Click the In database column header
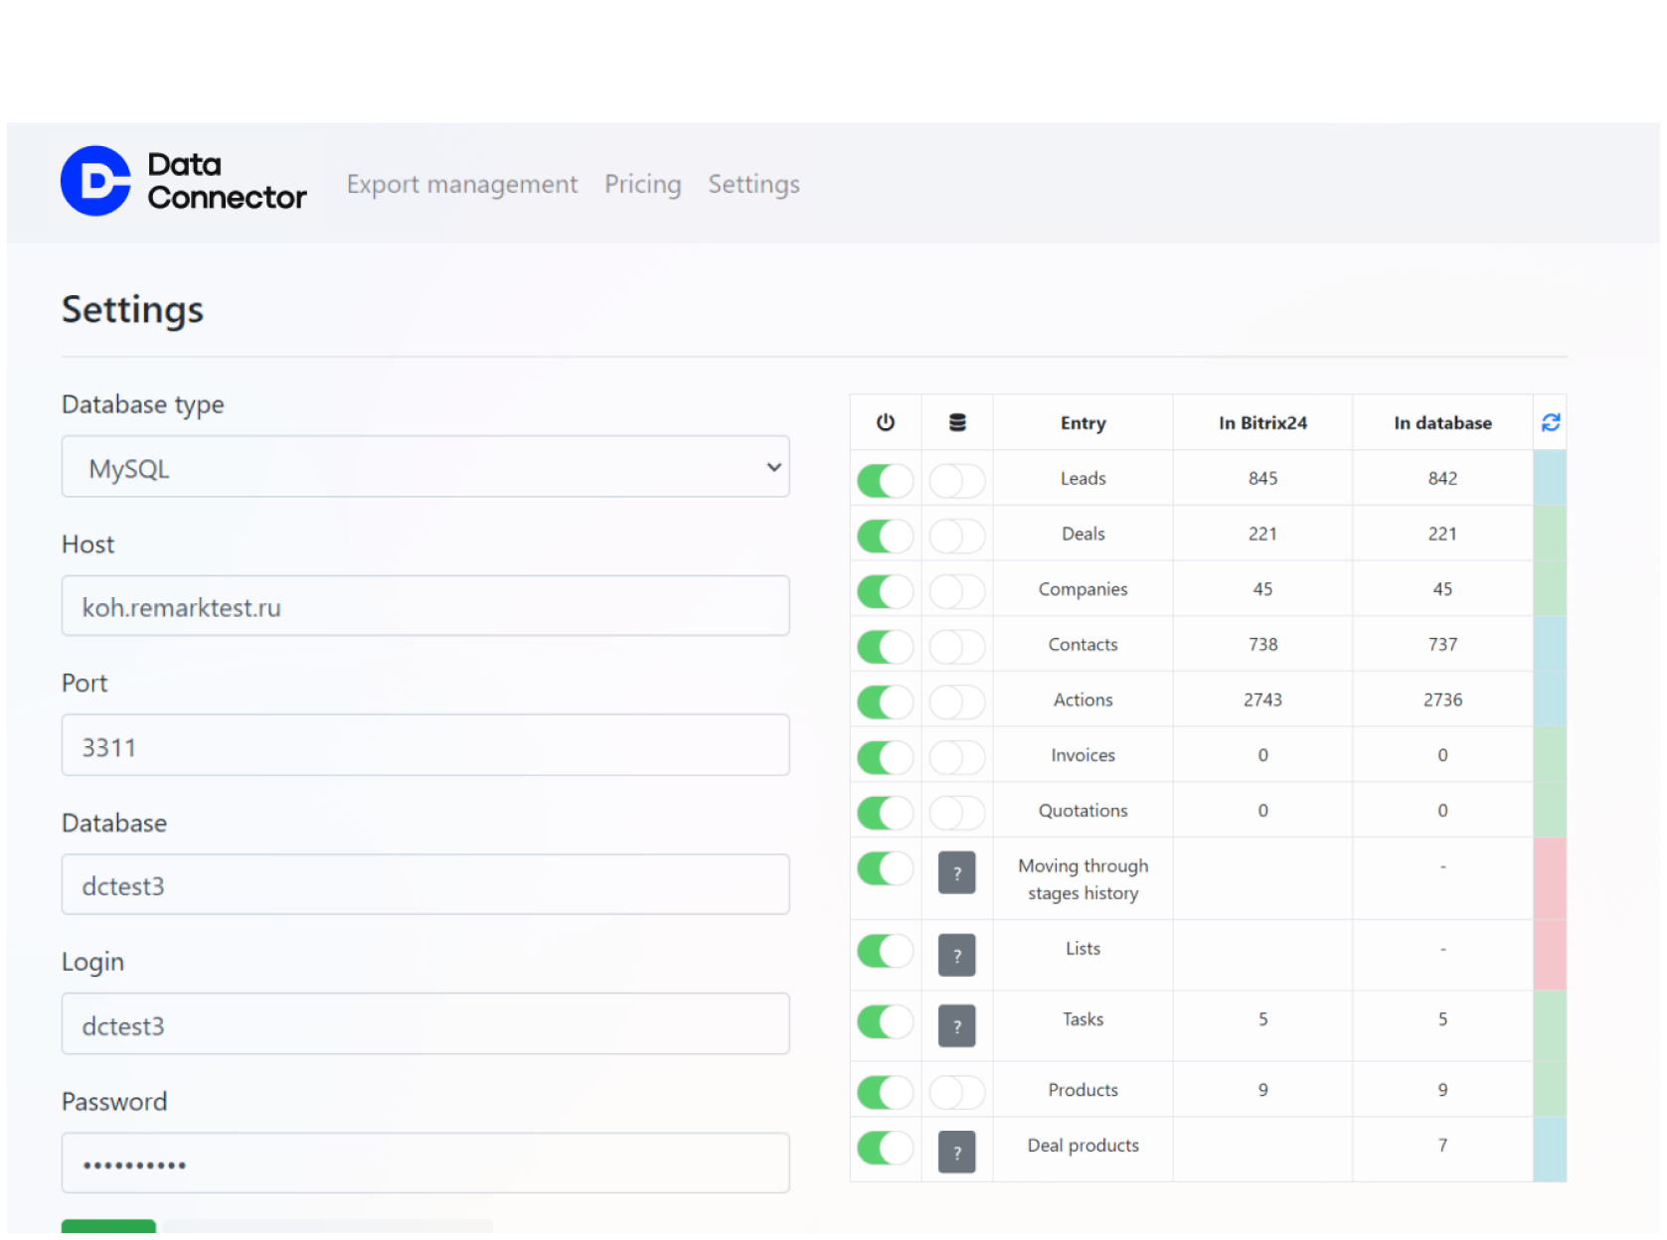The width and height of the screenshot is (1667, 1240). point(1442,423)
